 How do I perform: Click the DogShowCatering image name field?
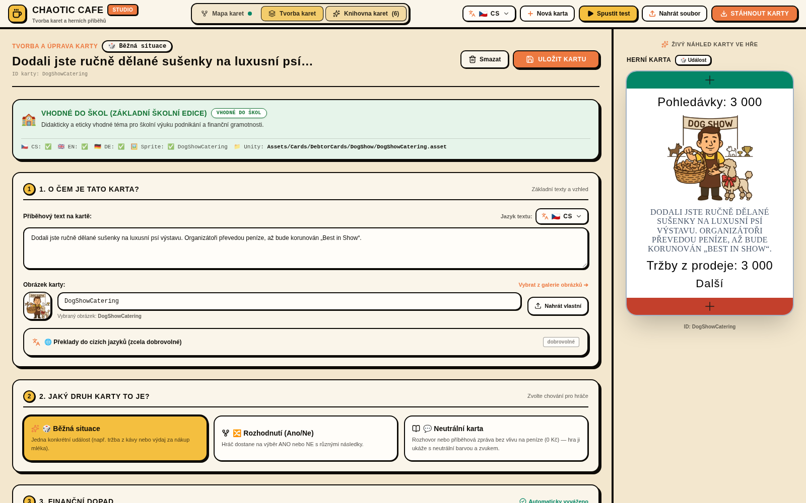coord(290,301)
